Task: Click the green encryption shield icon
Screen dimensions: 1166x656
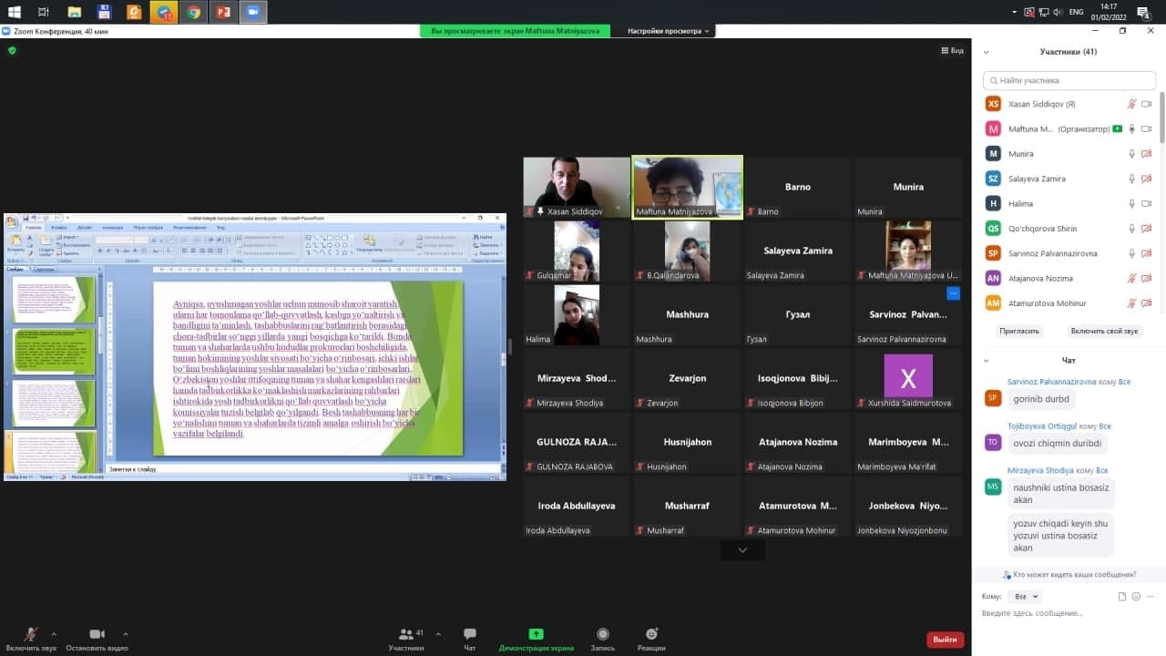Action: (x=12, y=51)
